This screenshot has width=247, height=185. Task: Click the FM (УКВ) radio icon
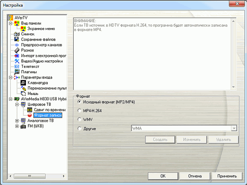point(23,126)
